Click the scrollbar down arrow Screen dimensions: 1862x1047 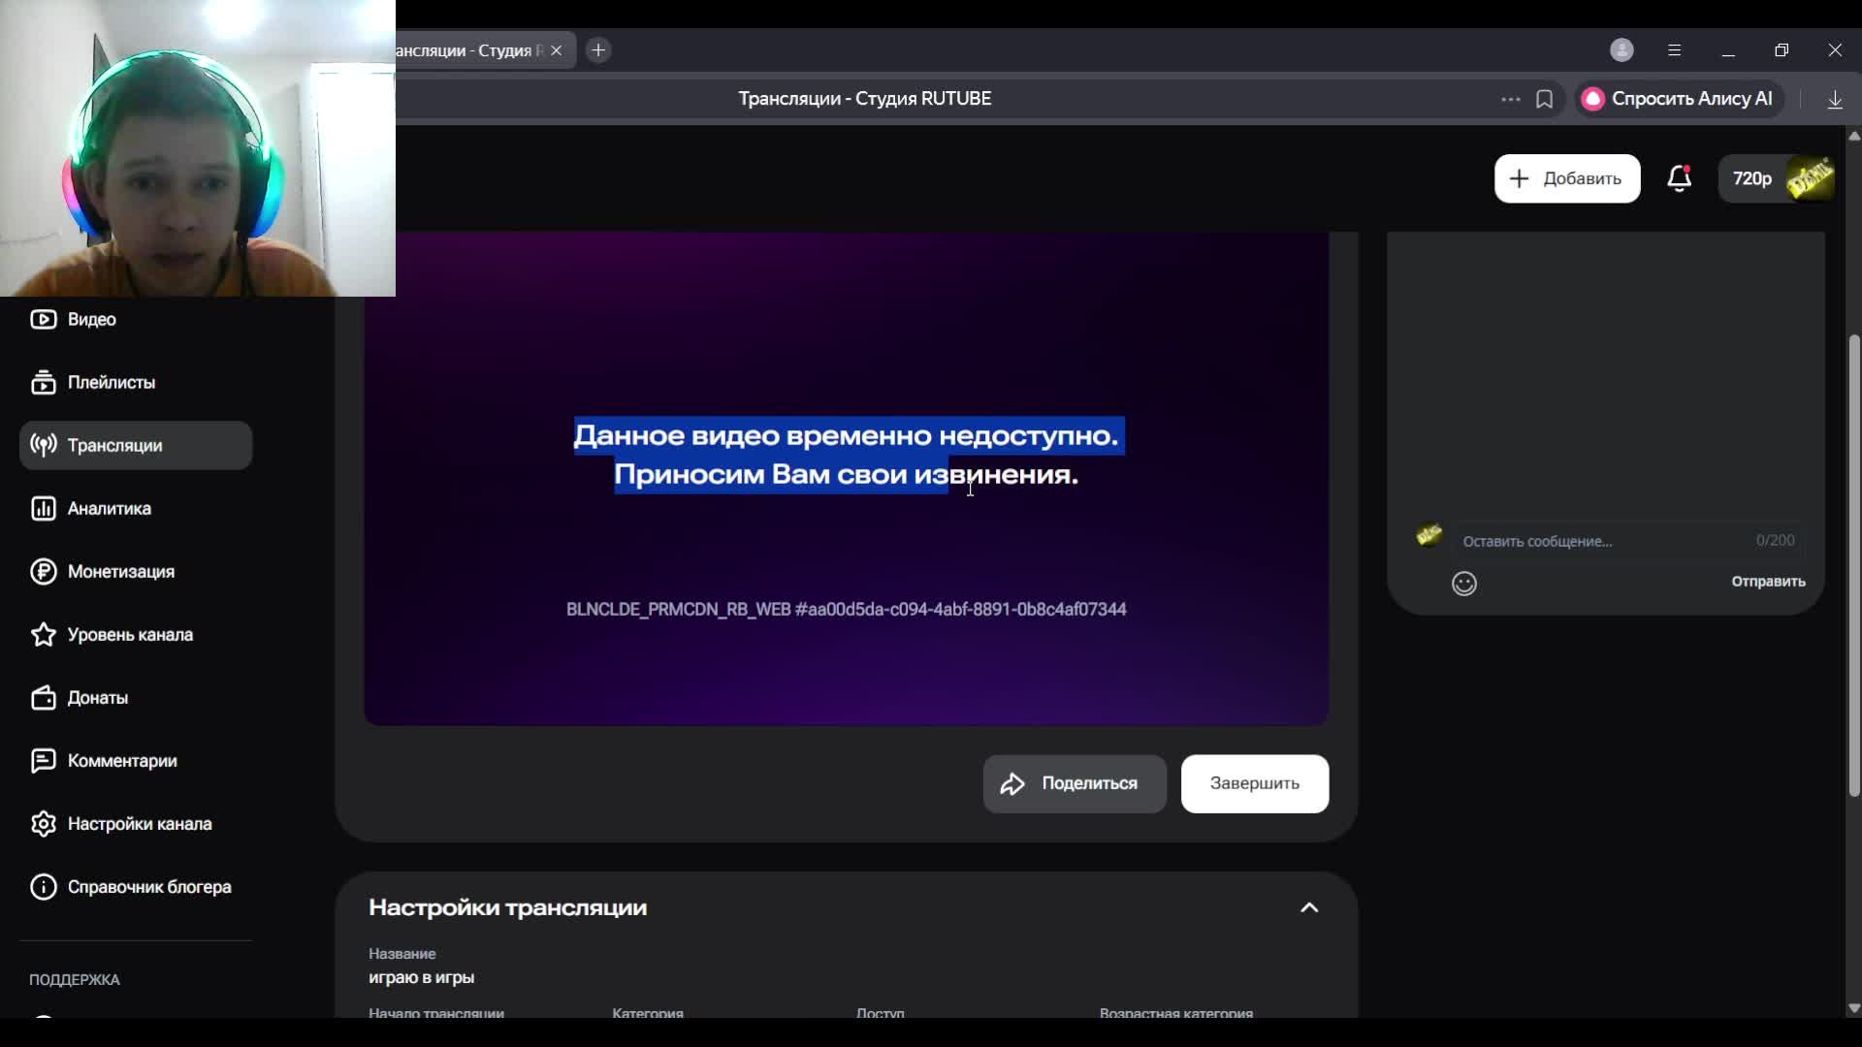click(1853, 1008)
